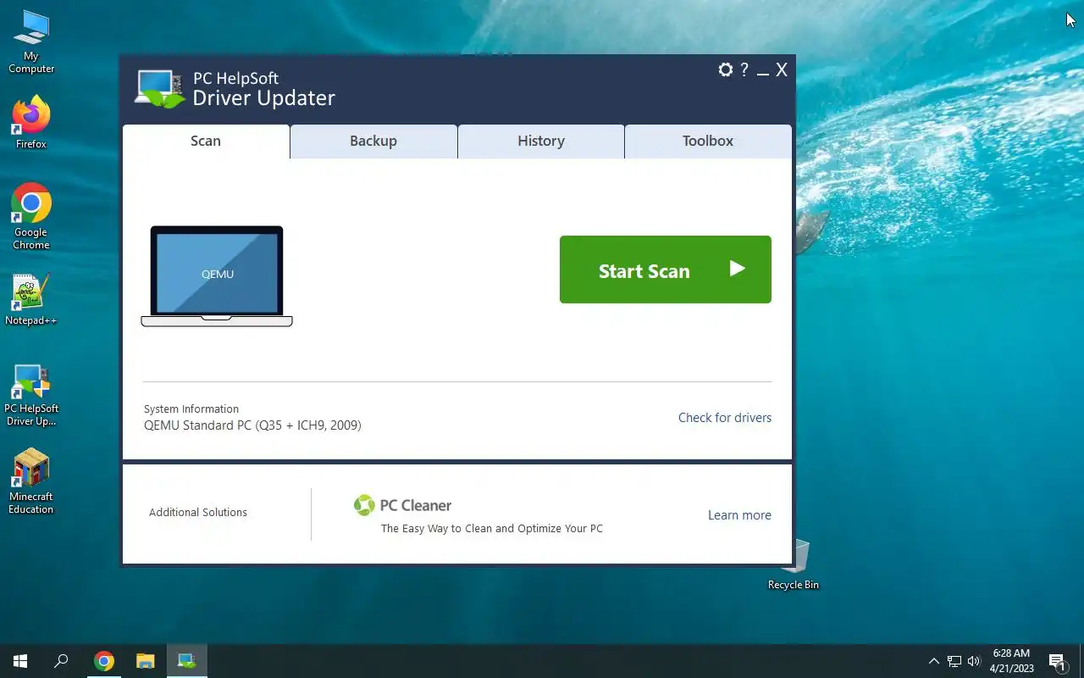1084x678 pixels.
Task: Select the QEMU Standard PC text
Action: pyautogui.click(x=252, y=425)
